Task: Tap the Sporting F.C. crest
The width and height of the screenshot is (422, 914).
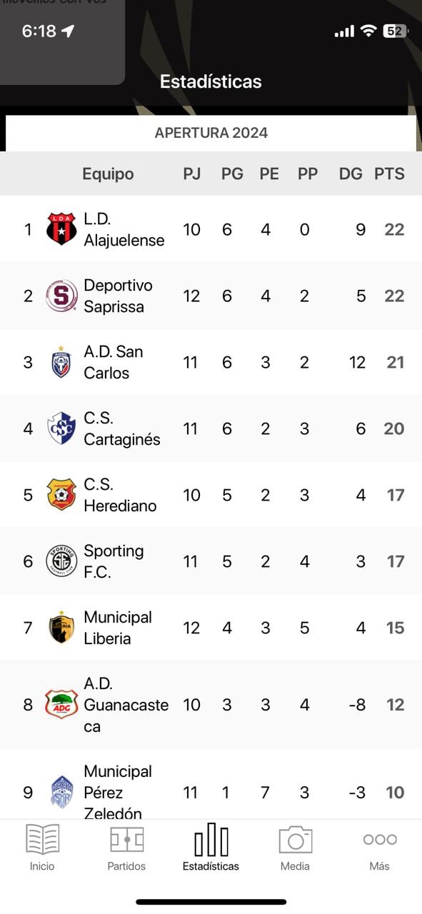Action: [x=61, y=561]
